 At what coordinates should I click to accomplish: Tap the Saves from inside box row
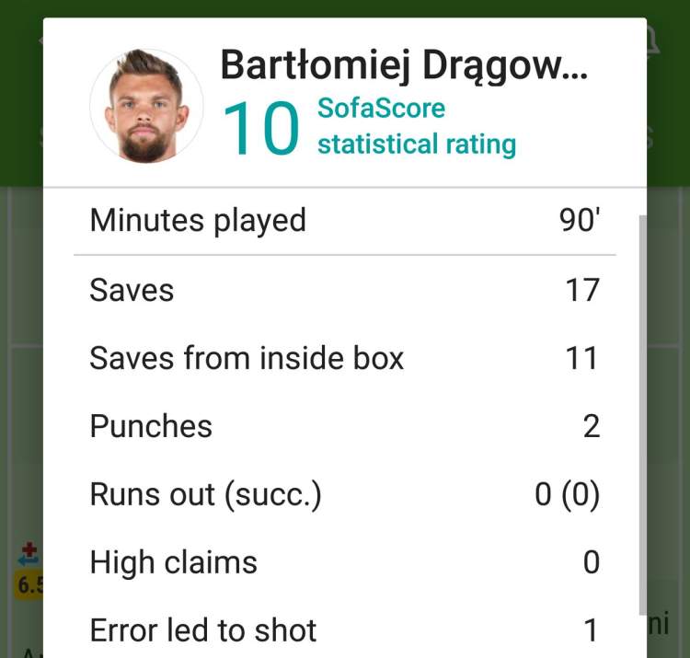coord(345,358)
